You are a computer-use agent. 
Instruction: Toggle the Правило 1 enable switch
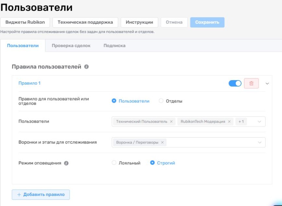point(235,83)
